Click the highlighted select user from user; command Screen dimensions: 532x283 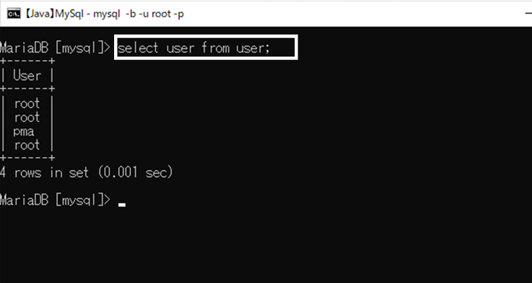206,47
